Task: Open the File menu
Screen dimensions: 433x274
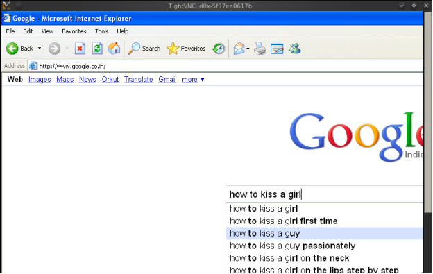Action: click(10, 31)
